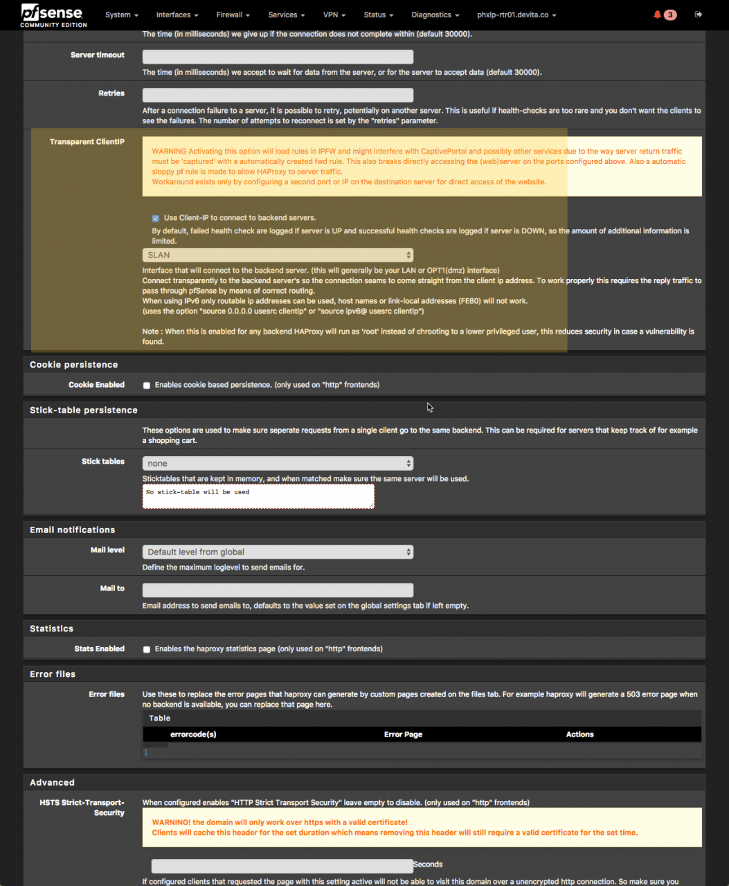Focus the Mail to email field

(278, 590)
